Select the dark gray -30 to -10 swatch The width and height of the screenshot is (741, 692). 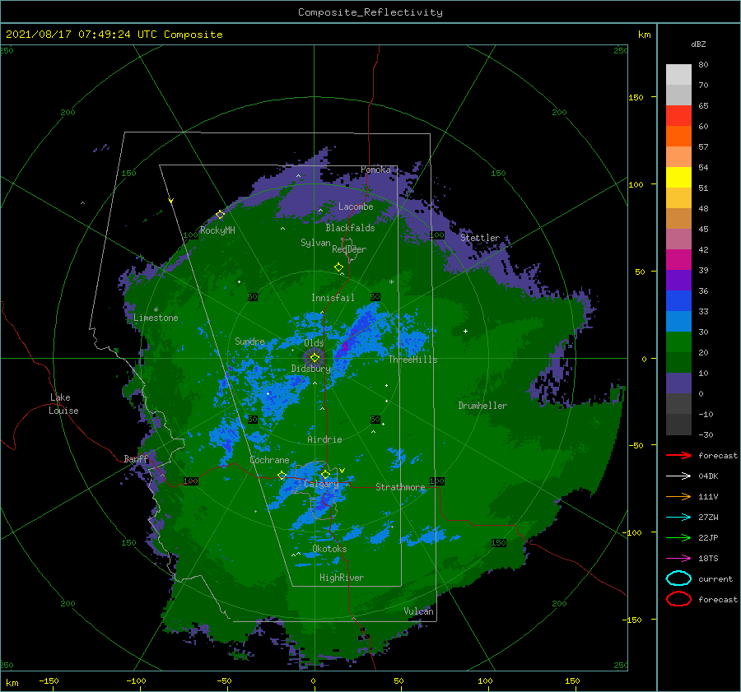[x=678, y=425]
